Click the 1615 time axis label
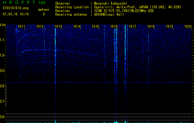The image size is (194, 123). point(95,26)
